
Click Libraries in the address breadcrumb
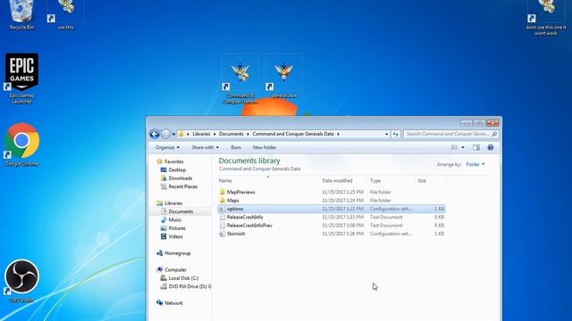(201, 134)
